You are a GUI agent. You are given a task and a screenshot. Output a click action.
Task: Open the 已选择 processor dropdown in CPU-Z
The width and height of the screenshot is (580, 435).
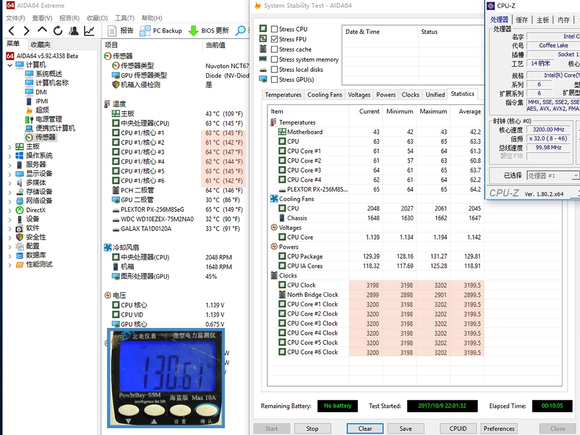point(553,176)
